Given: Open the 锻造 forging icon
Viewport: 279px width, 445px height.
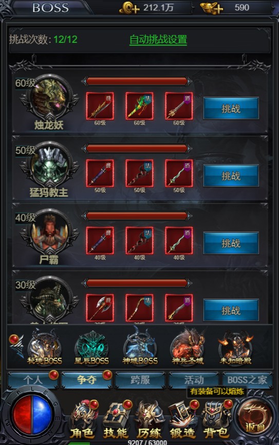Looking at the screenshot, I should (x=183, y=420).
